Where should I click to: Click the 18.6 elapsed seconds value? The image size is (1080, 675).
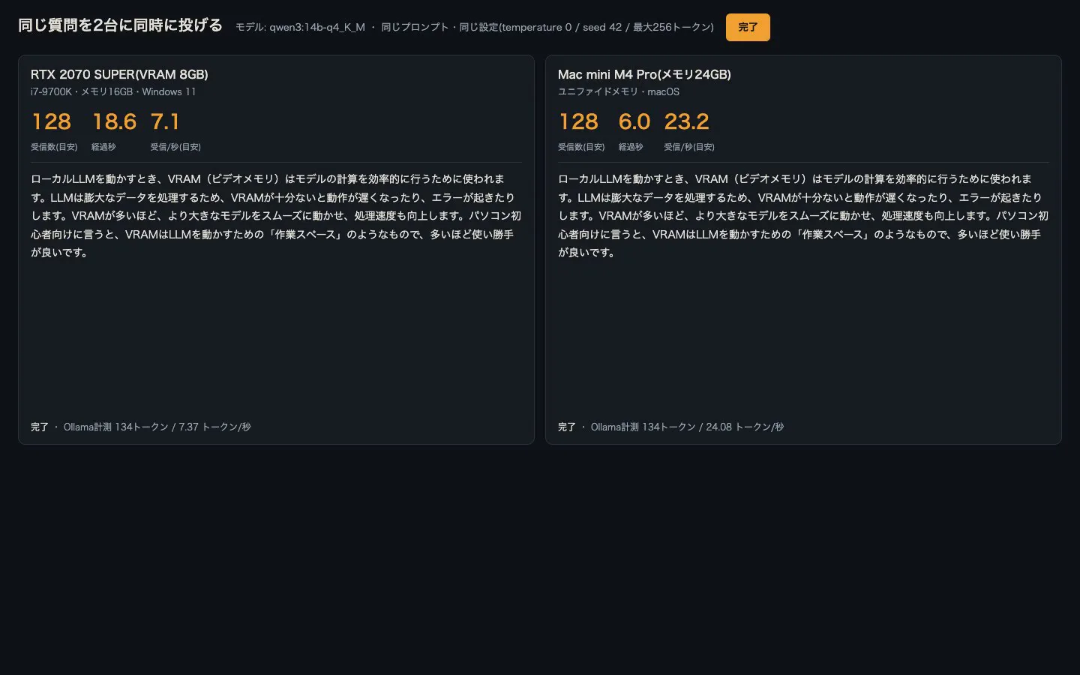(114, 121)
